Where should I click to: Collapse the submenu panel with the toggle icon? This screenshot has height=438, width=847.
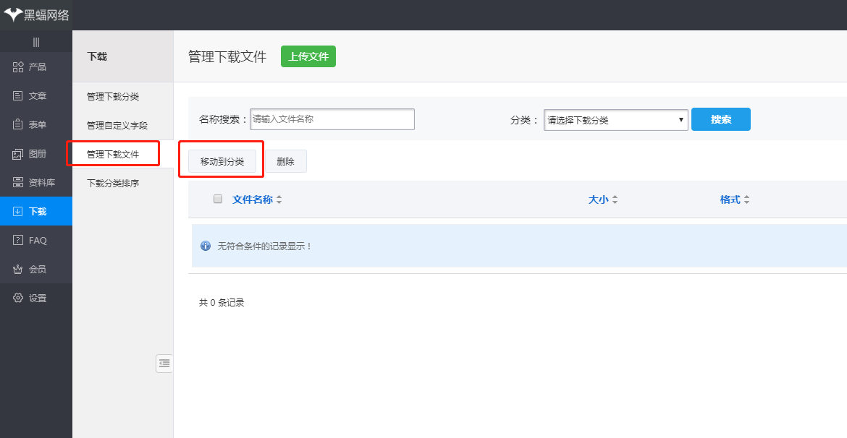164,364
